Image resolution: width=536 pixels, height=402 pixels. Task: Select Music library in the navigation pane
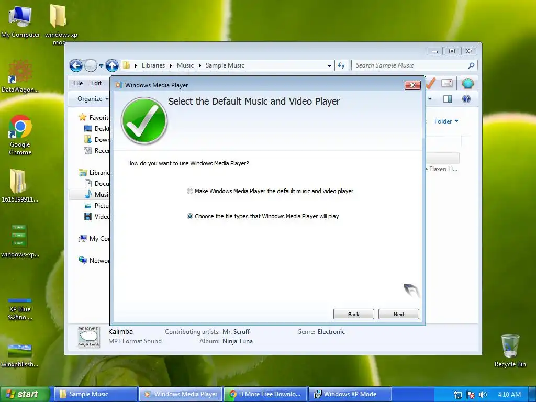coord(97,195)
